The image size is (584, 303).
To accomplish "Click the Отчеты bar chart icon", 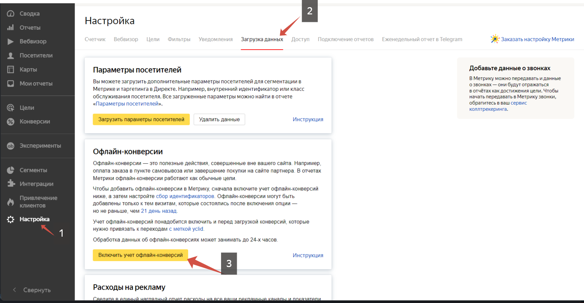I will [10, 27].
